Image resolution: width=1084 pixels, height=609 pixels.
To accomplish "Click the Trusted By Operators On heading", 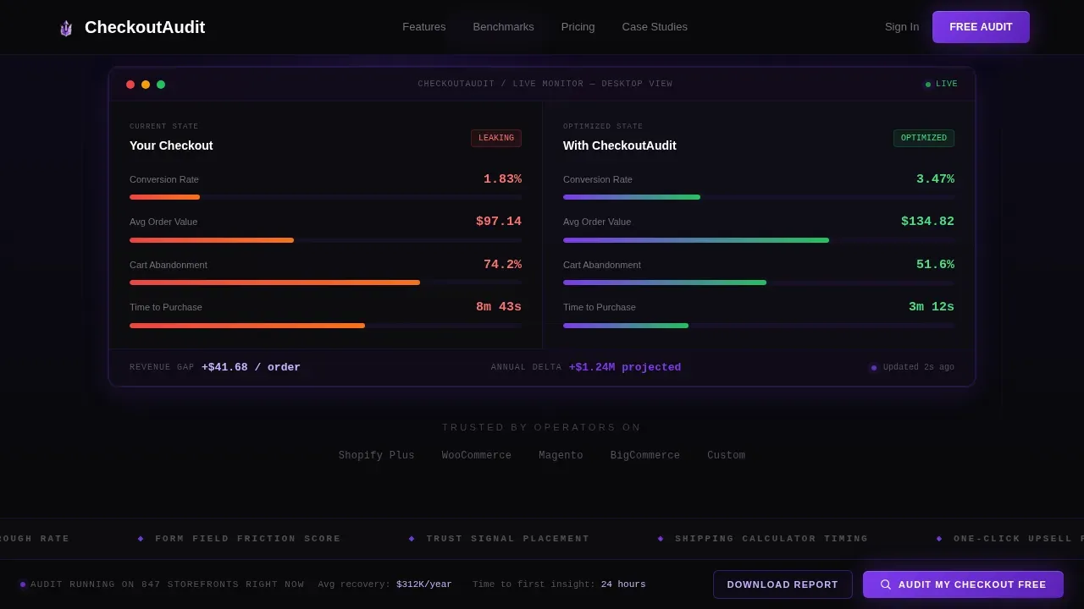I will 542,427.
